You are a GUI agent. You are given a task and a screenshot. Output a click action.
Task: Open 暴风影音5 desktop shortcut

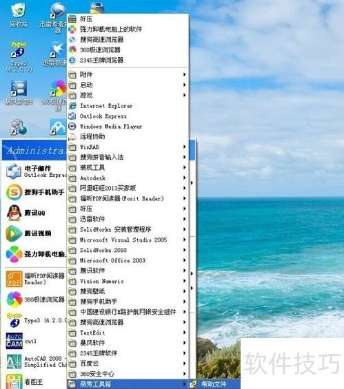pyautogui.click(x=19, y=92)
